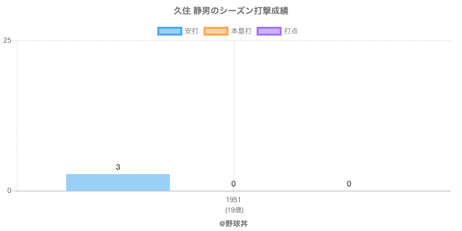Click the data label 3 above the bar
This screenshot has height=231, width=462.
(x=118, y=167)
